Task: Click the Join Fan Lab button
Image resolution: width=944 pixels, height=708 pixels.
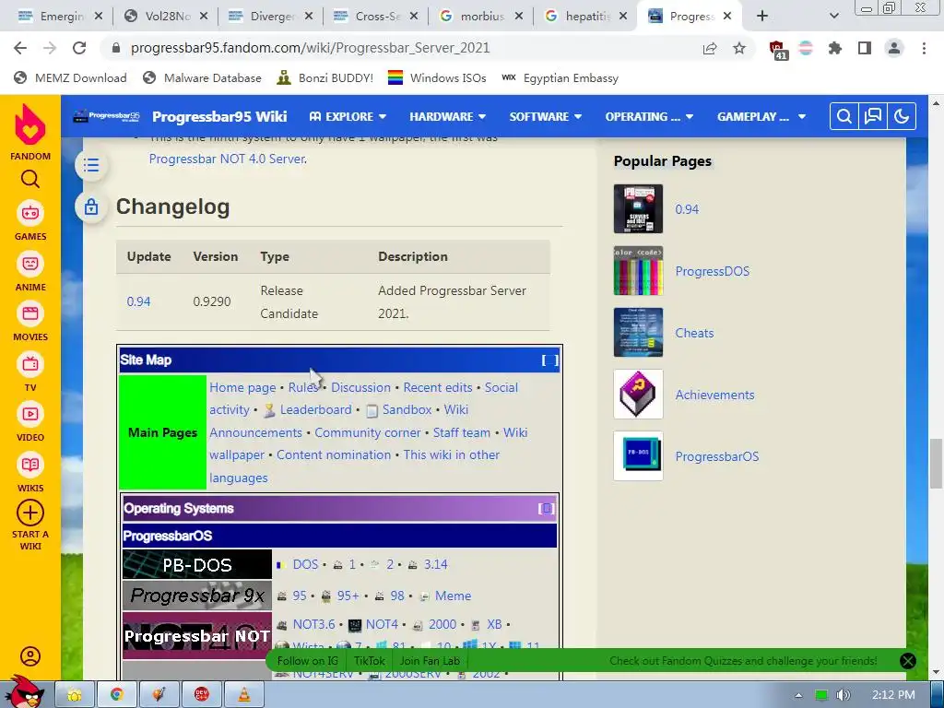Action: [430, 661]
